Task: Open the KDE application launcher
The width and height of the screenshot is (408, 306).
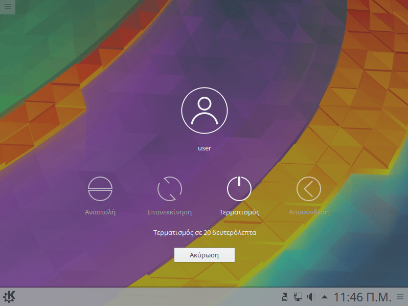Action: [9, 297]
